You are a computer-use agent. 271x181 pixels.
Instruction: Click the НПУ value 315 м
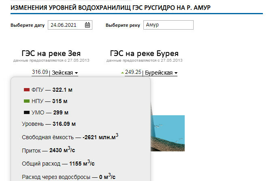tap(60, 101)
